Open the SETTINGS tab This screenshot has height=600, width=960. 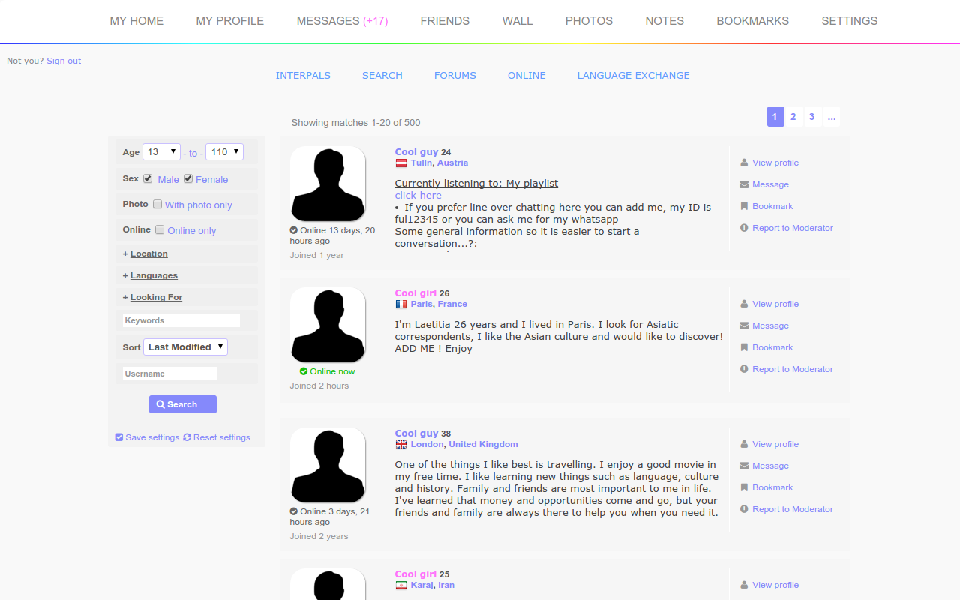[850, 21]
